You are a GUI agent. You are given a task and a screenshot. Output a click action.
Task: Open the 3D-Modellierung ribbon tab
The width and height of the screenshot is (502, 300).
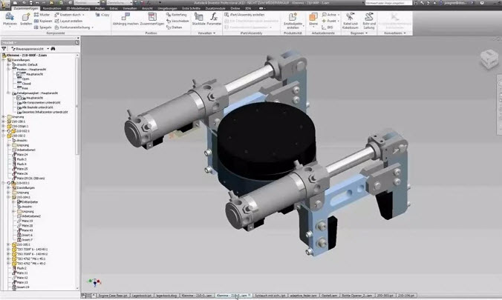point(78,8)
